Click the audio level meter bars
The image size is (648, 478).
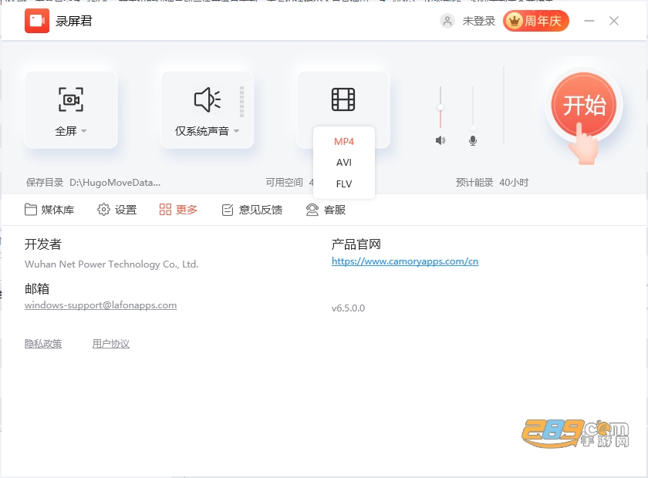coord(241,102)
